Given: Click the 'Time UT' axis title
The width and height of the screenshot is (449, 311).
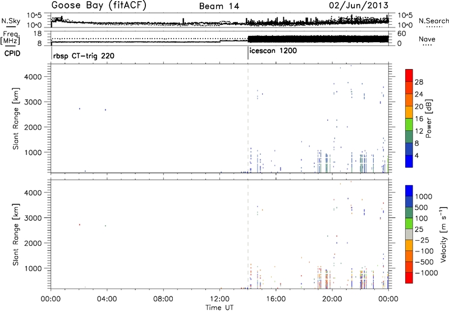Looking at the screenshot, I should pyautogui.click(x=219, y=308).
